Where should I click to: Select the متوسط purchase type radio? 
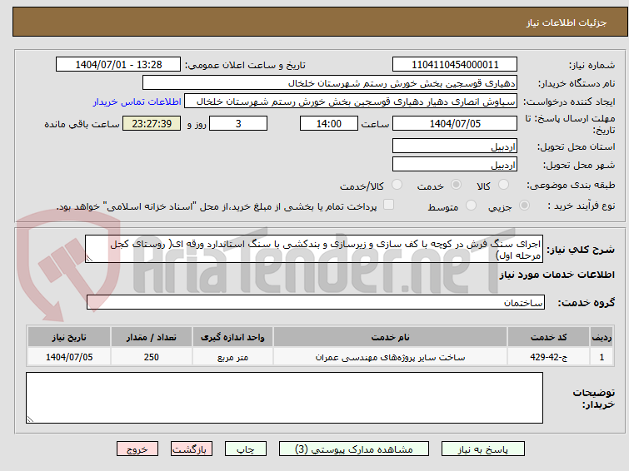point(471,206)
